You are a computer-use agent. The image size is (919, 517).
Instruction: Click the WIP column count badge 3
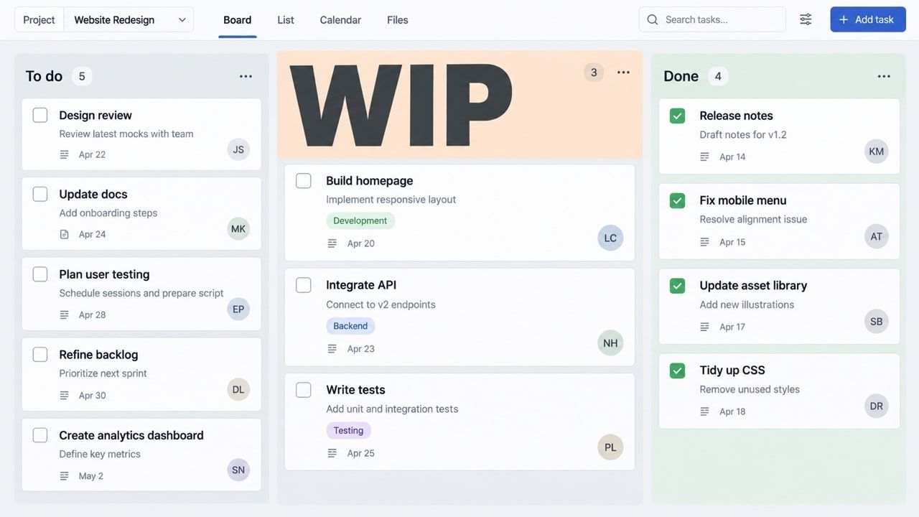tap(594, 73)
